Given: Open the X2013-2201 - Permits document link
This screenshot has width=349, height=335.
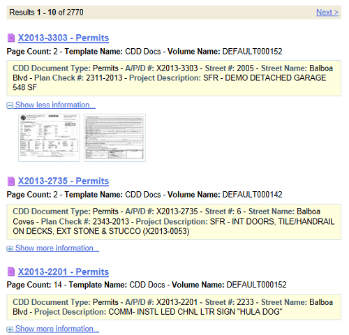Looking at the screenshot, I should click(64, 271).
